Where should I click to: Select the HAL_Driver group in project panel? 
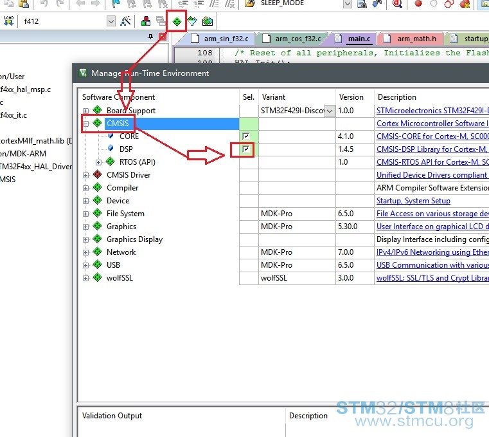36,166
